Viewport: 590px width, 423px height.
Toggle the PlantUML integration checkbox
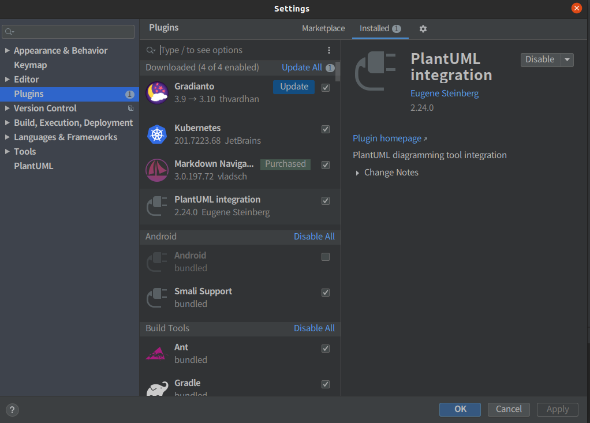(x=326, y=201)
